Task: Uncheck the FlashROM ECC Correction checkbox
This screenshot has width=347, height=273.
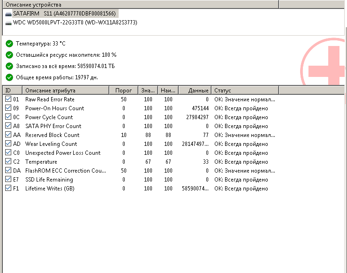Action: [x=8, y=170]
